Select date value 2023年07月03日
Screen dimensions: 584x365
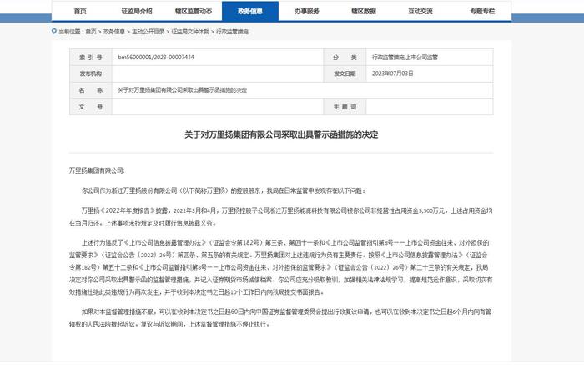coord(393,74)
